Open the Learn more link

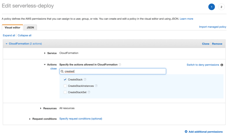186,19
